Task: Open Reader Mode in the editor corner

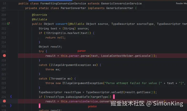Action: tap(181, 3)
